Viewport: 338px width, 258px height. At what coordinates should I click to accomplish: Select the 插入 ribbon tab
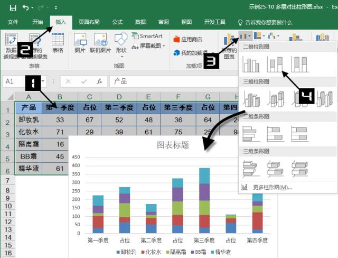pos(61,22)
